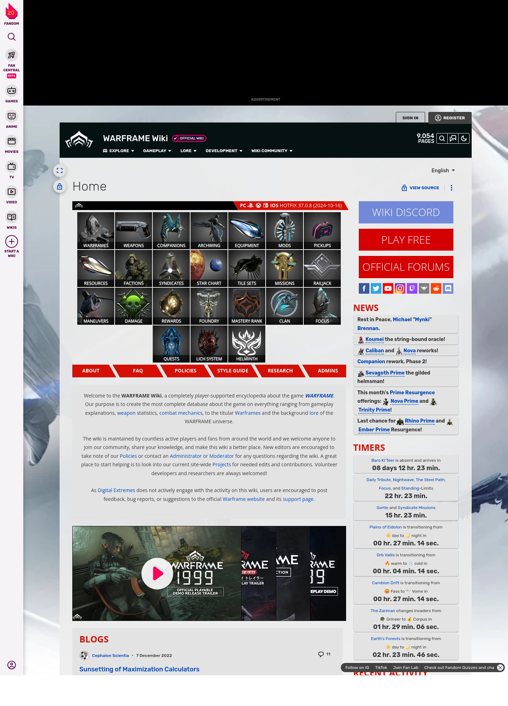Open the Reddit social link
The width and height of the screenshot is (508, 706).
(x=436, y=288)
